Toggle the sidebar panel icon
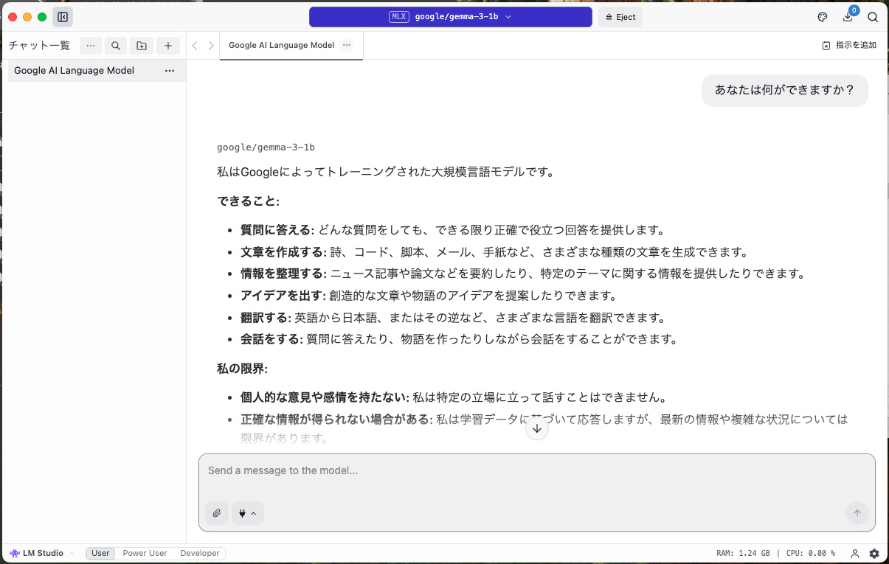The width and height of the screenshot is (889, 564). pyautogui.click(x=63, y=17)
